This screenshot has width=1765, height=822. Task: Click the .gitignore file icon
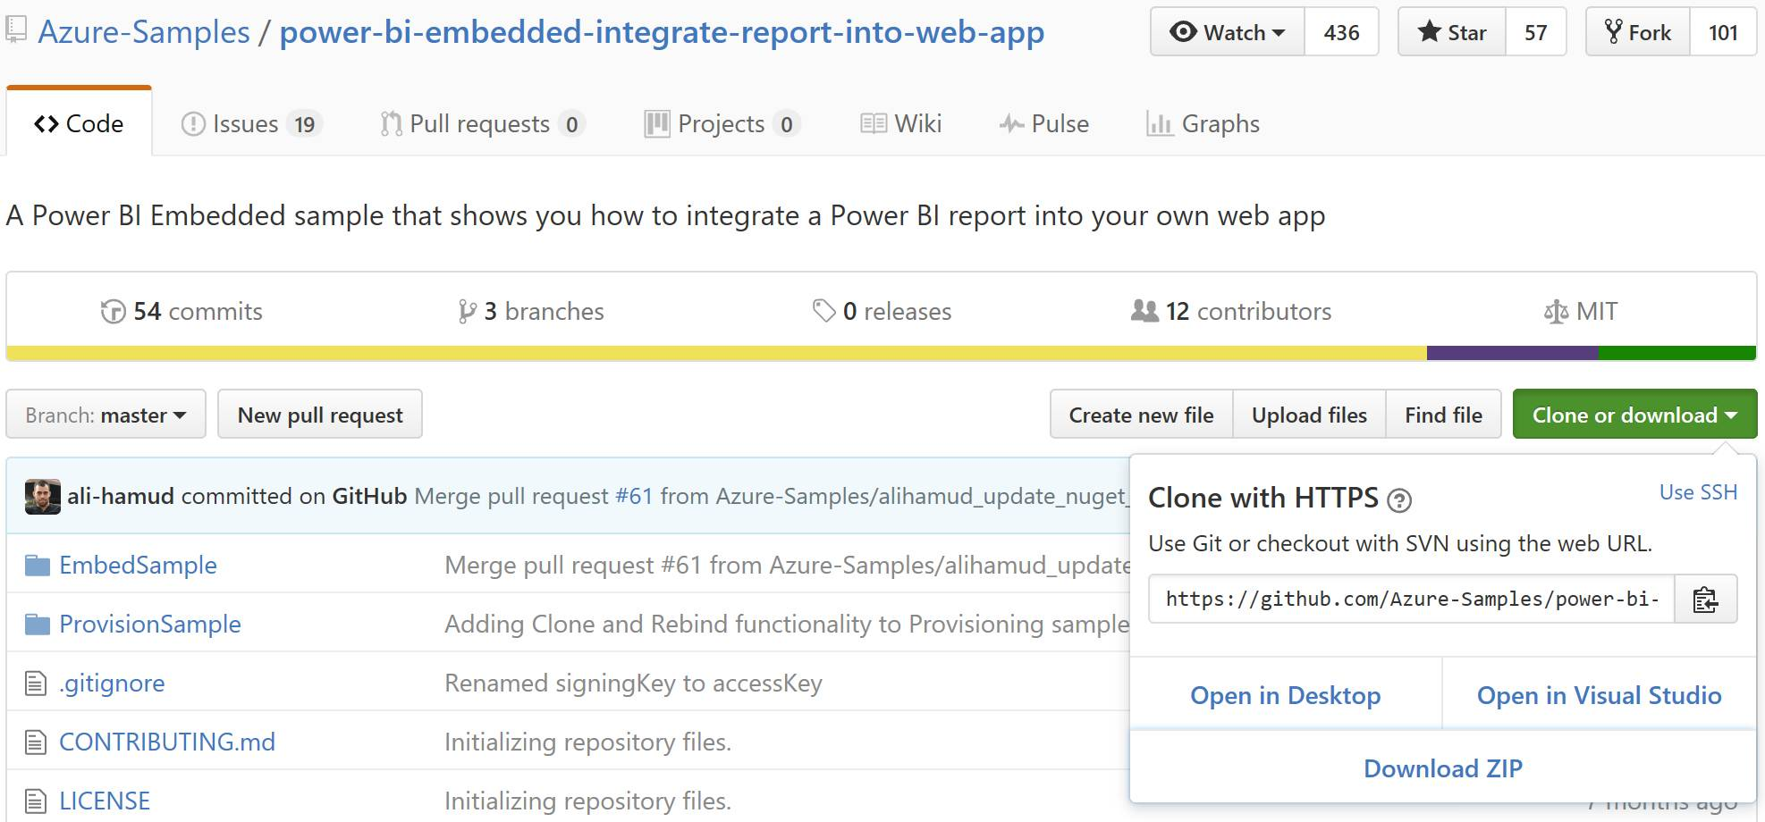35,684
